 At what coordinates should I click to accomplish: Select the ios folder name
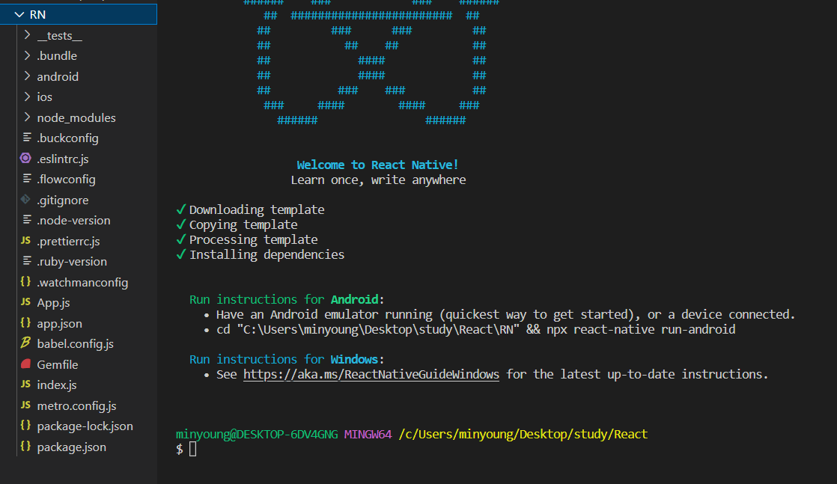coord(44,97)
